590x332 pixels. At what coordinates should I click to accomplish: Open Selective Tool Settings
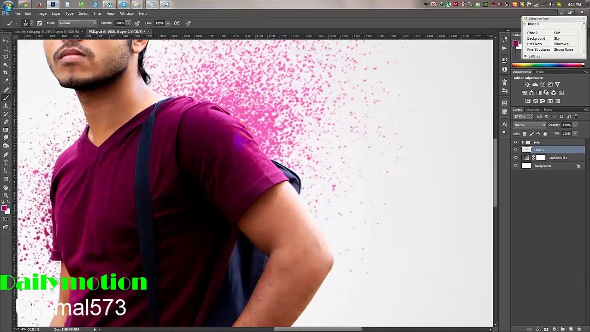(x=534, y=56)
